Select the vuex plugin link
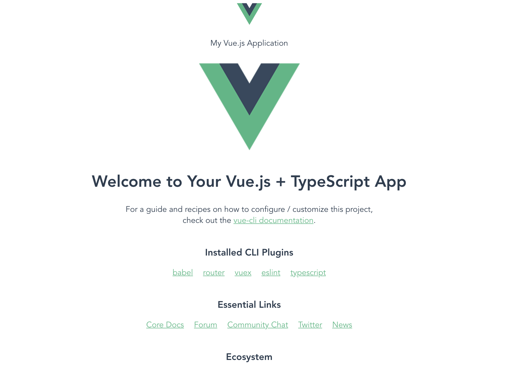 pyautogui.click(x=243, y=273)
